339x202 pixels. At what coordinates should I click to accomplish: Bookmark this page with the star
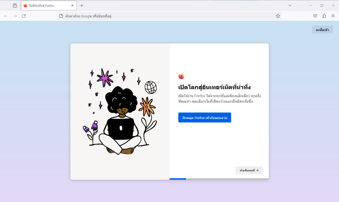click(x=278, y=16)
